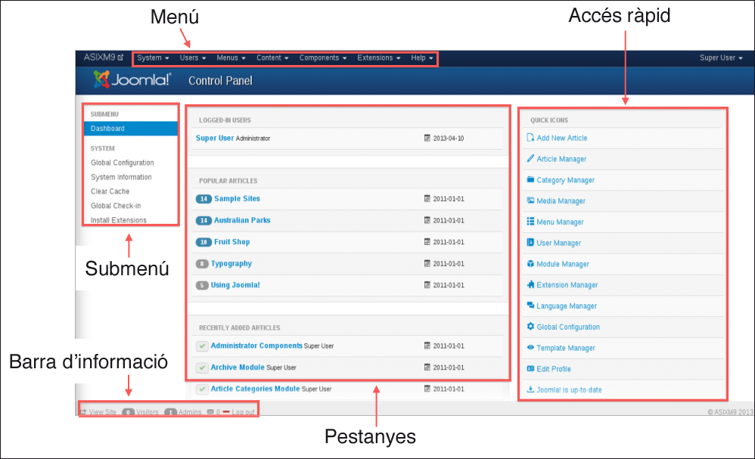Open the ASIXM9 site external link icon
This screenshot has width=755, height=459.
pyautogui.click(x=120, y=57)
